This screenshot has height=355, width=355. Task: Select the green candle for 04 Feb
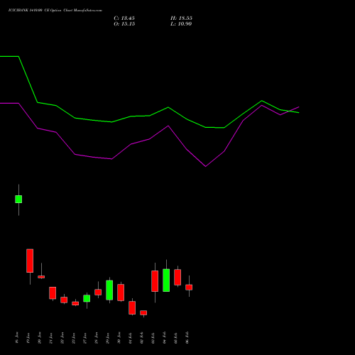click(166, 280)
